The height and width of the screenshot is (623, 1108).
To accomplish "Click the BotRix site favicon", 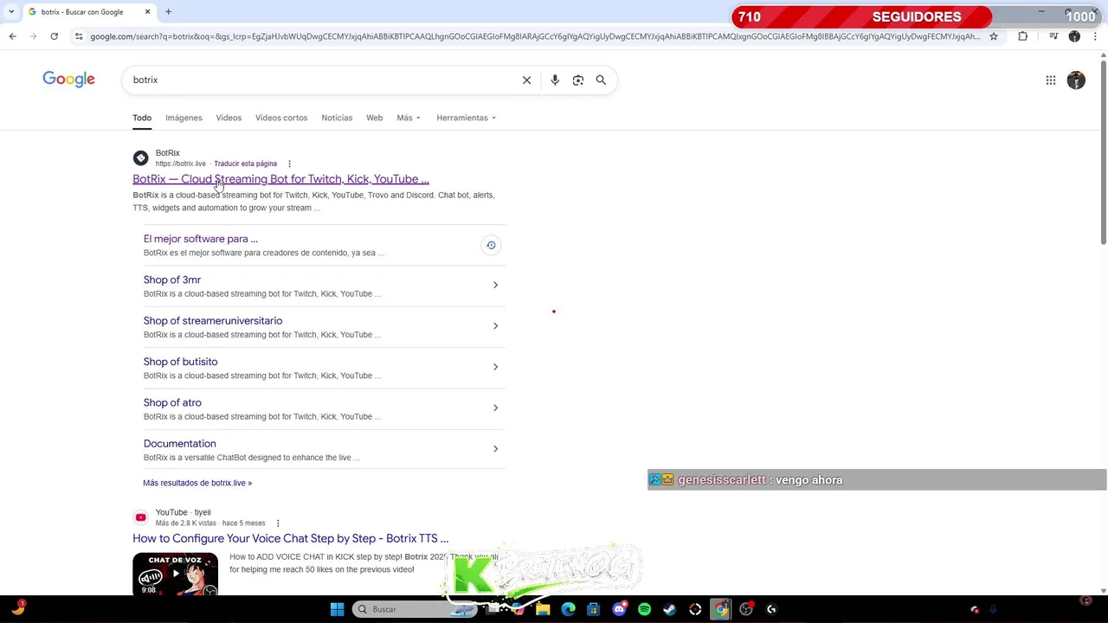I will coord(140,158).
